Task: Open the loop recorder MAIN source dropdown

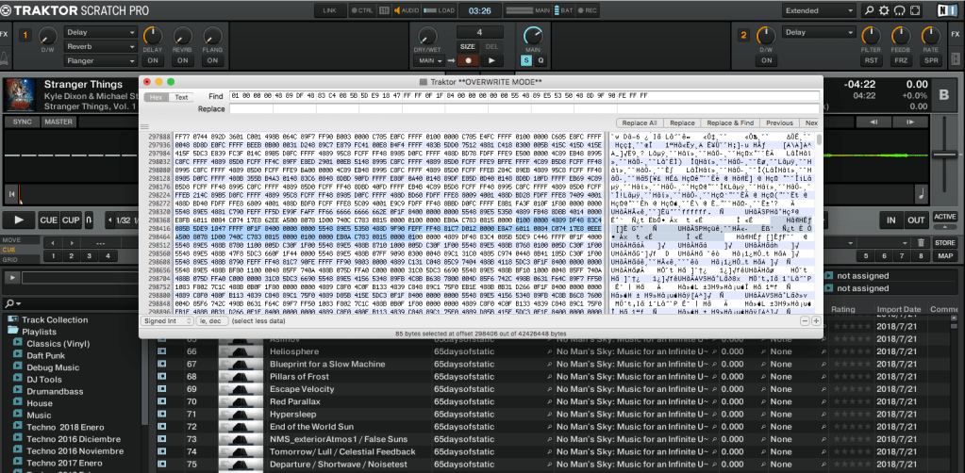Action: click(x=430, y=61)
